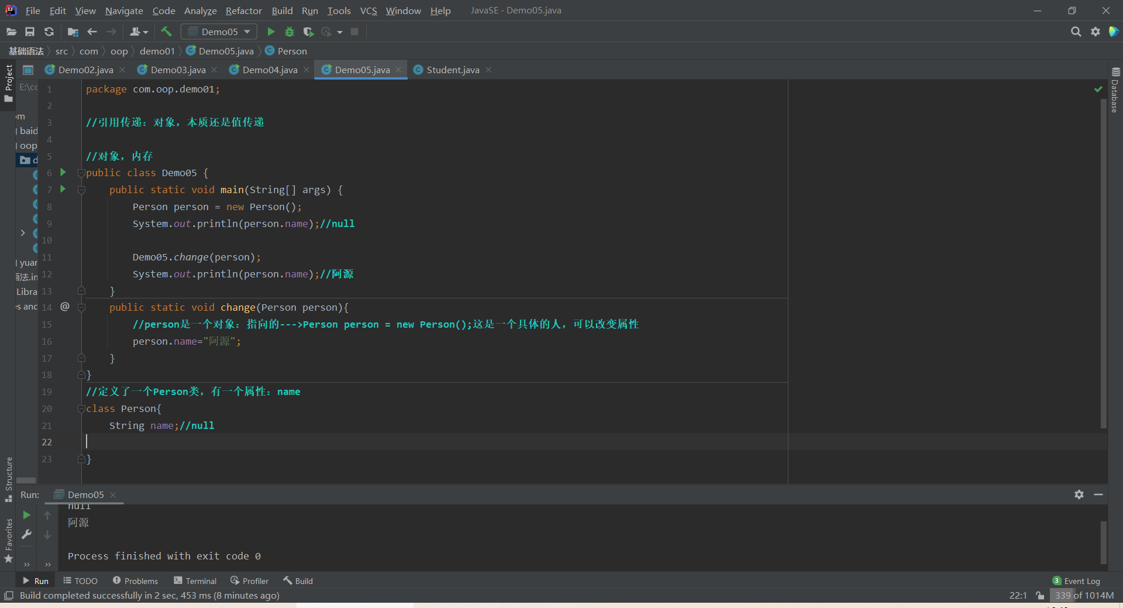
Task: Open the Terminal tool window
Action: (x=195, y=580)
